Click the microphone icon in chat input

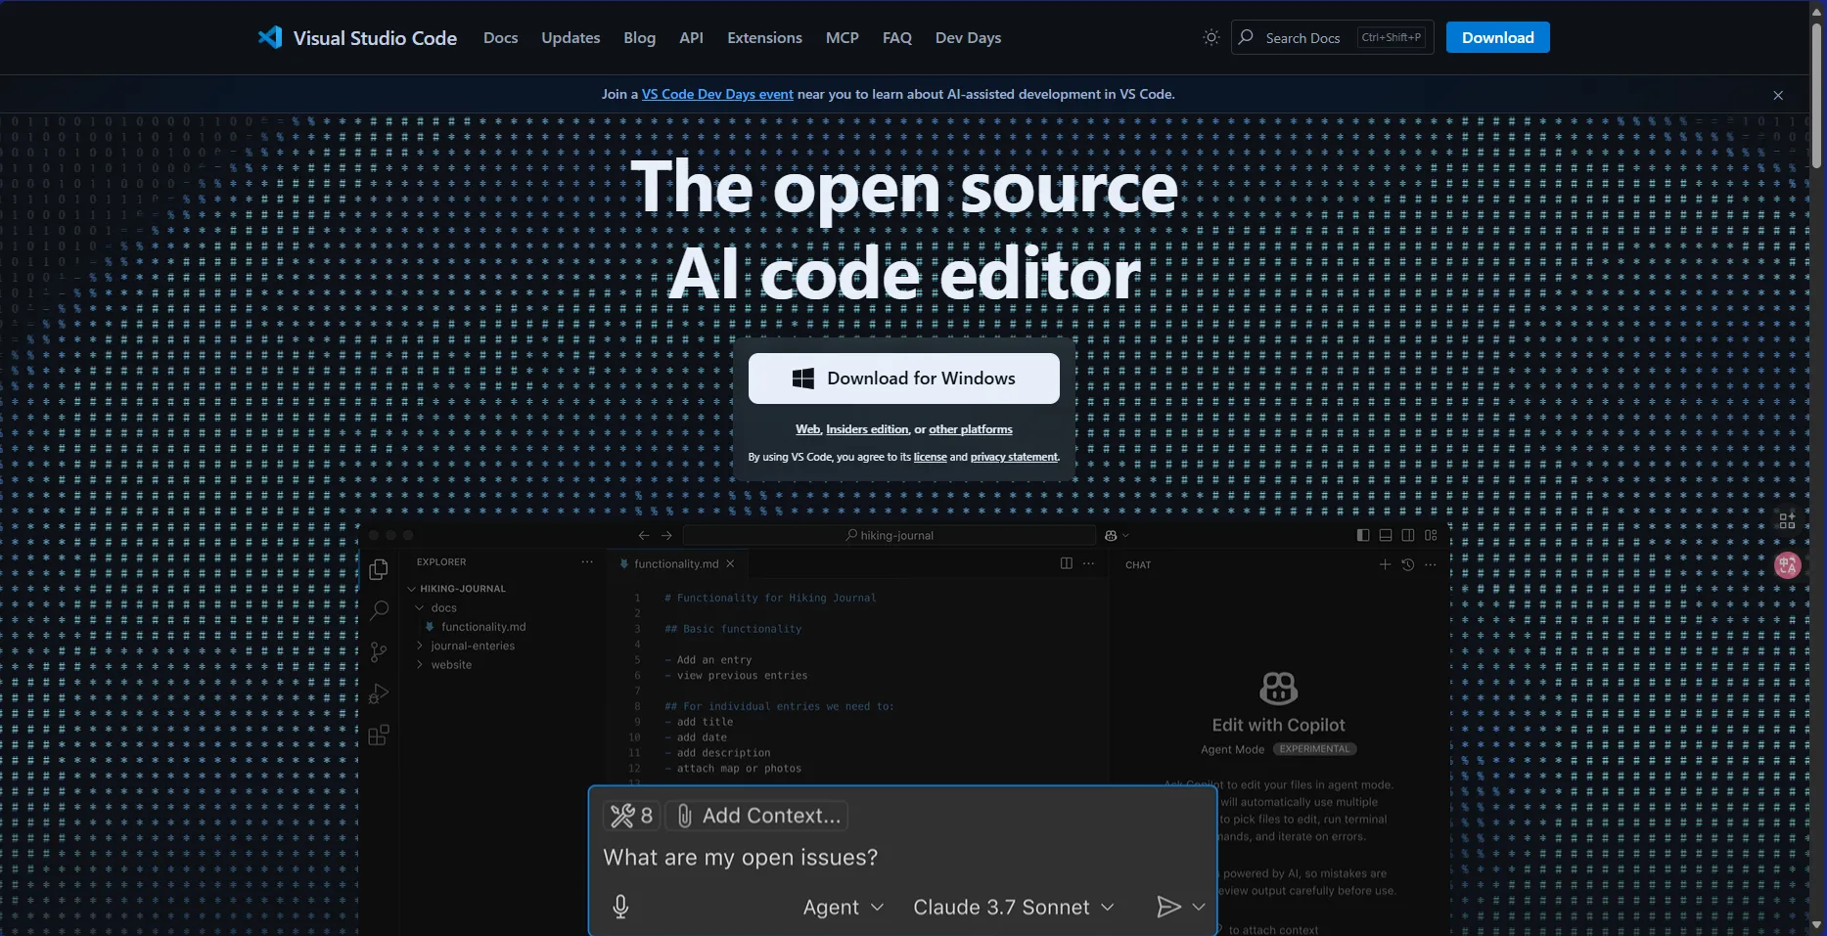coord(620,907)
